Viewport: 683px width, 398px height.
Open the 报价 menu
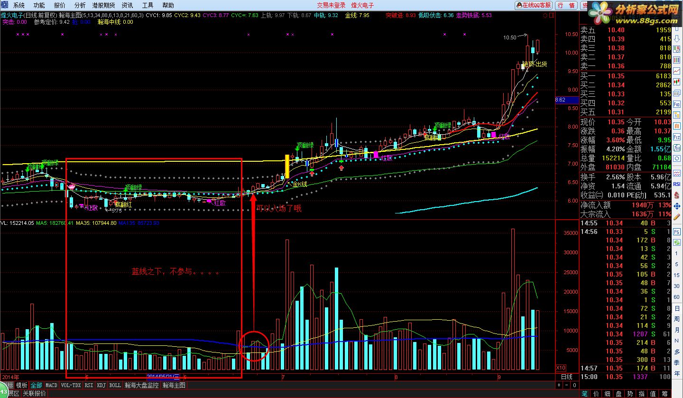60,5
